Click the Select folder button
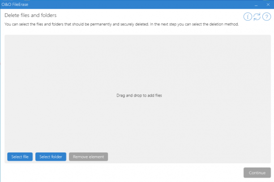 [51, 157]
